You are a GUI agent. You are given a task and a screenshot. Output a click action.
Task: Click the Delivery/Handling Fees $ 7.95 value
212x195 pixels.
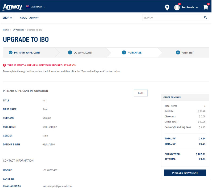tap(202, 127)
